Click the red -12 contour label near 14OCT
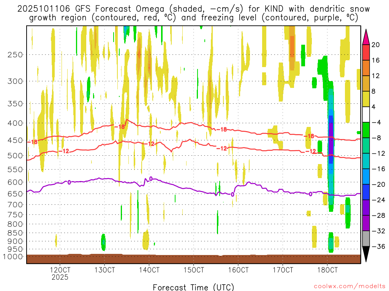The height and width of the screenshot is (291, 389). pyautogui.click(x=150, y=144)
